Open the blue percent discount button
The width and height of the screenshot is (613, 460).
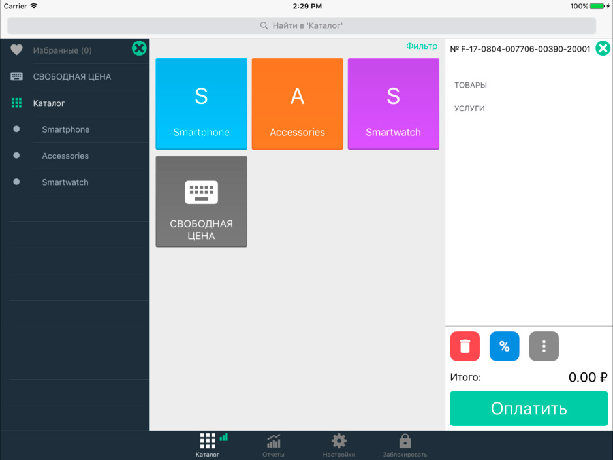point(504,346)
